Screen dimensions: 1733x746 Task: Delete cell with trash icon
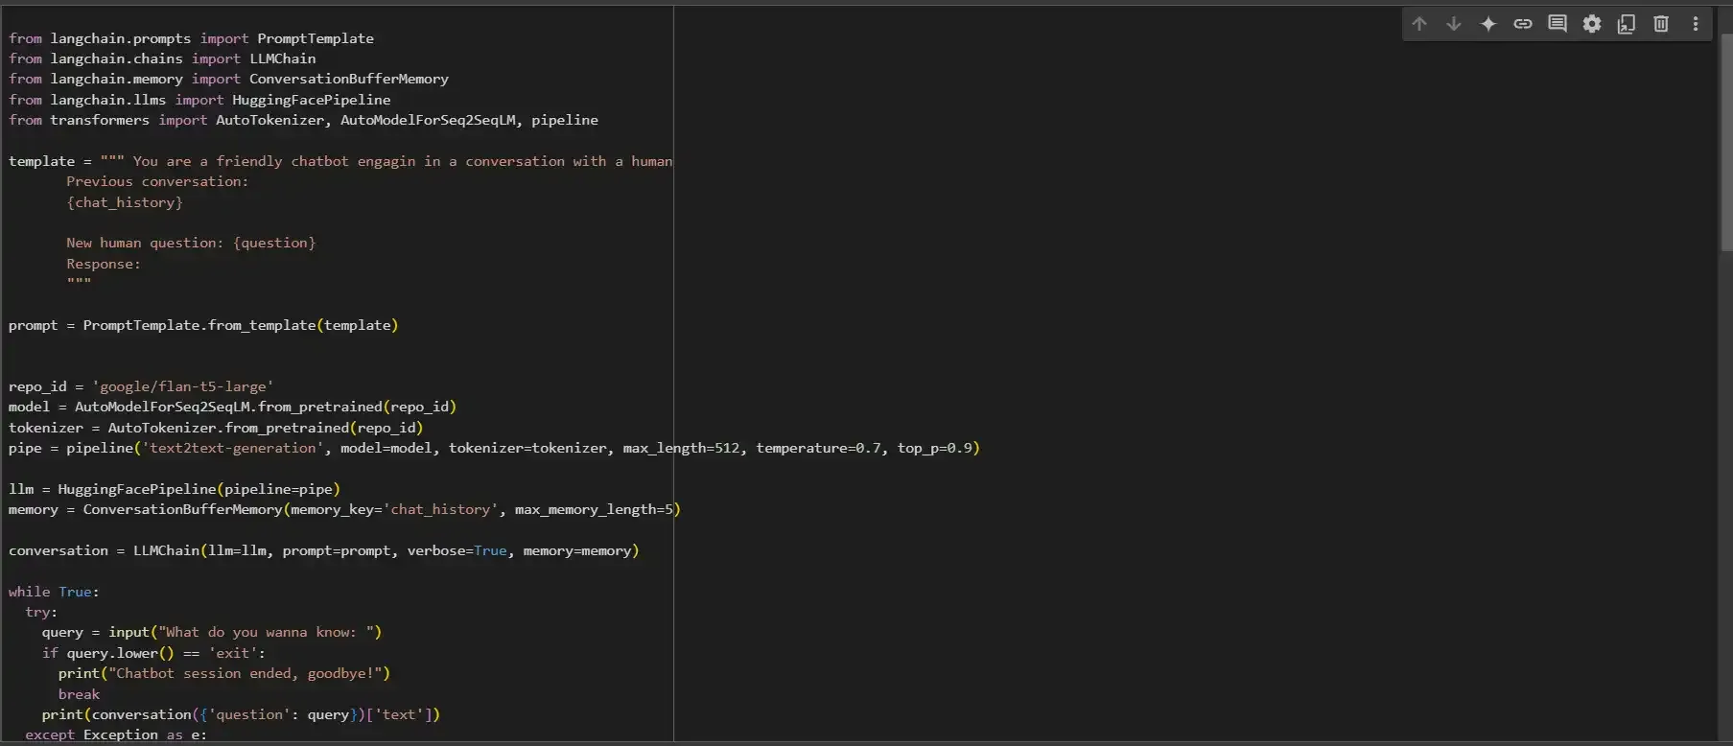(x=1661, y=24)
